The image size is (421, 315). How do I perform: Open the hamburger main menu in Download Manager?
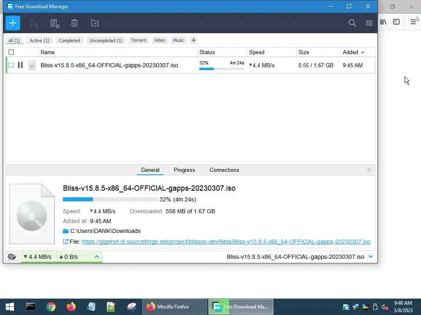click(x=369, y=23)
